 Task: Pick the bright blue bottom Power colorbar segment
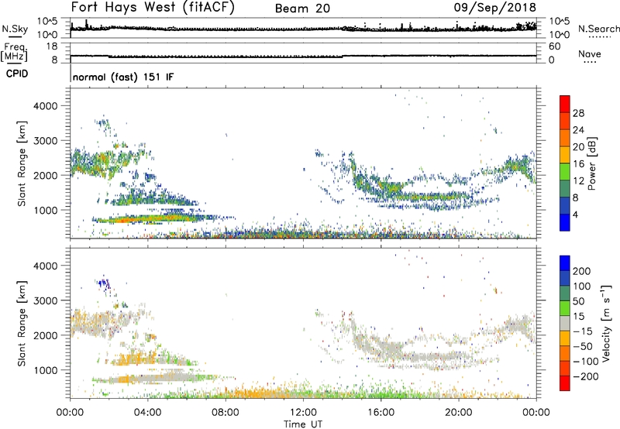565,222
